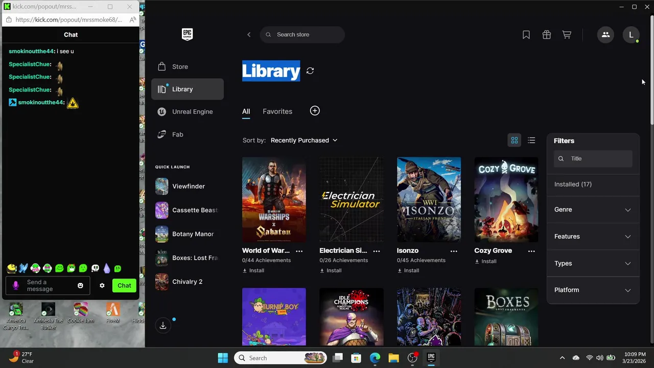654x368 pixels.
Task: Quick launch Botany Manor
Action: click(x=188, y=234)
